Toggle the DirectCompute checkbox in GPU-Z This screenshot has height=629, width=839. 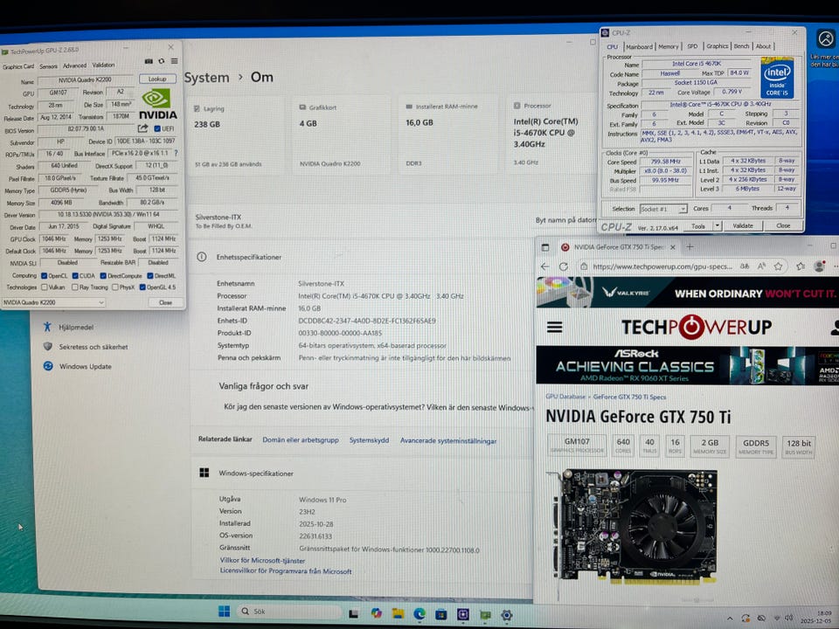(x=103, y=276)
